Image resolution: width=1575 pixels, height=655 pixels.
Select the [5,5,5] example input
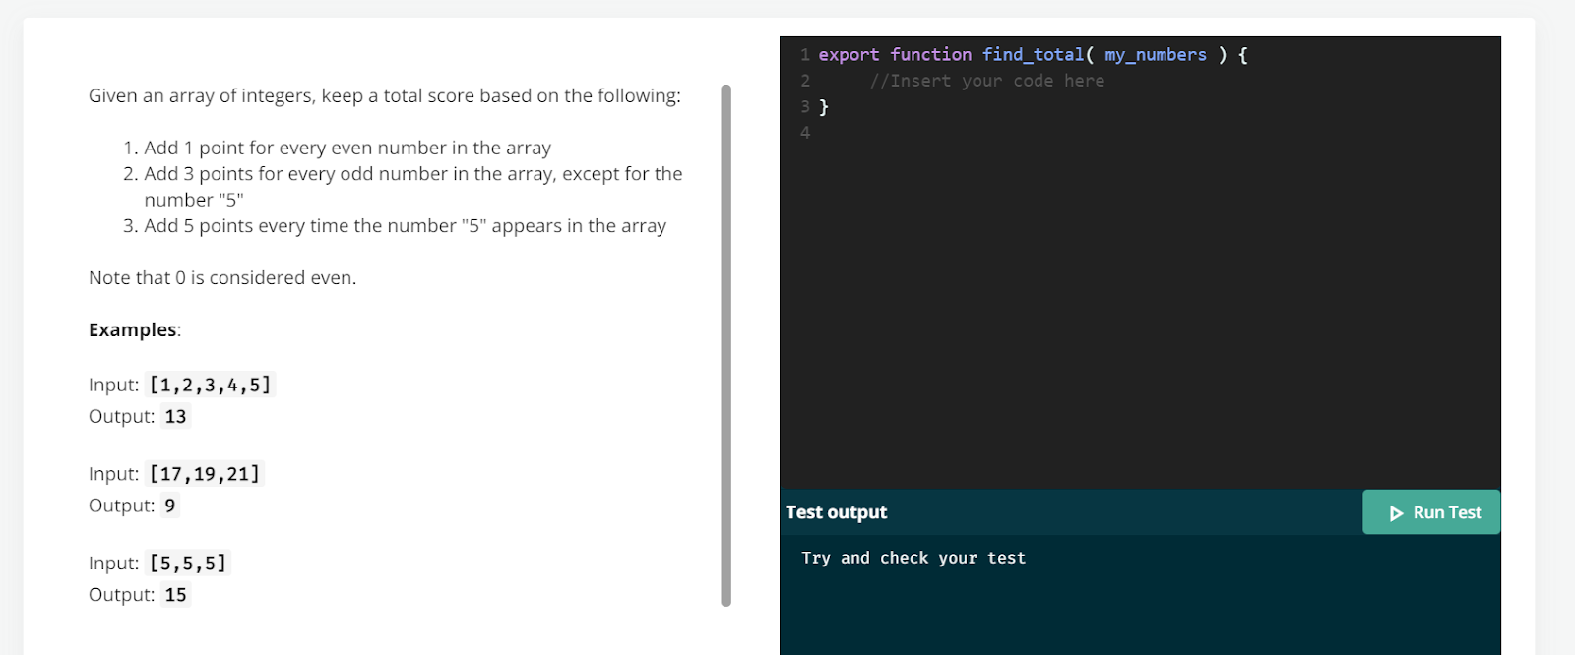188,564
